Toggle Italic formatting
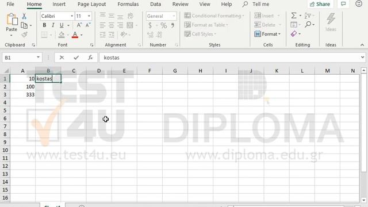The width and height of the screenshot is (368, 207). point(53,25)
